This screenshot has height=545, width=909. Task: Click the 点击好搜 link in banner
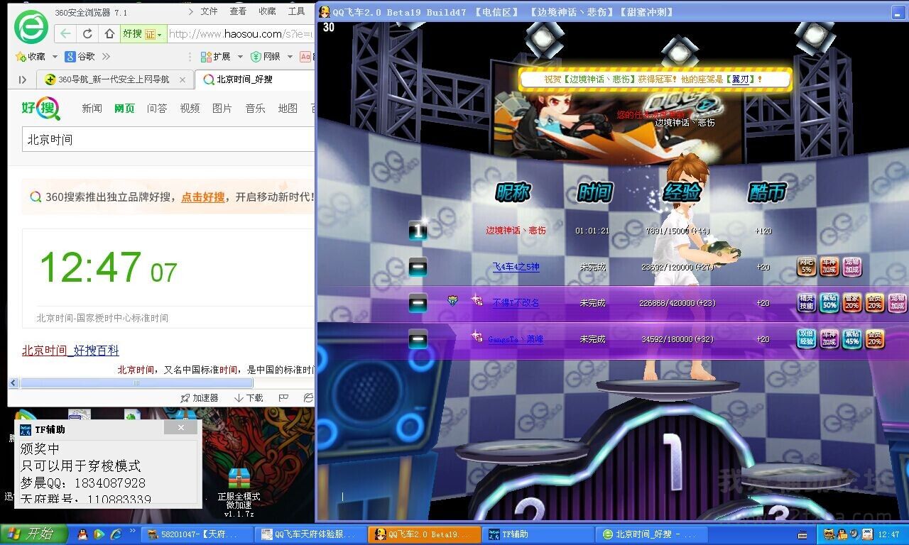[203, 197]
